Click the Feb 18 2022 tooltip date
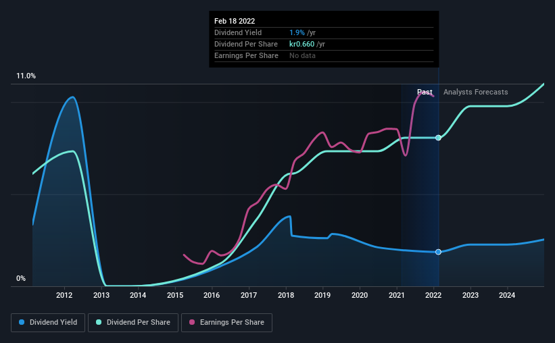 pos(235,21)
